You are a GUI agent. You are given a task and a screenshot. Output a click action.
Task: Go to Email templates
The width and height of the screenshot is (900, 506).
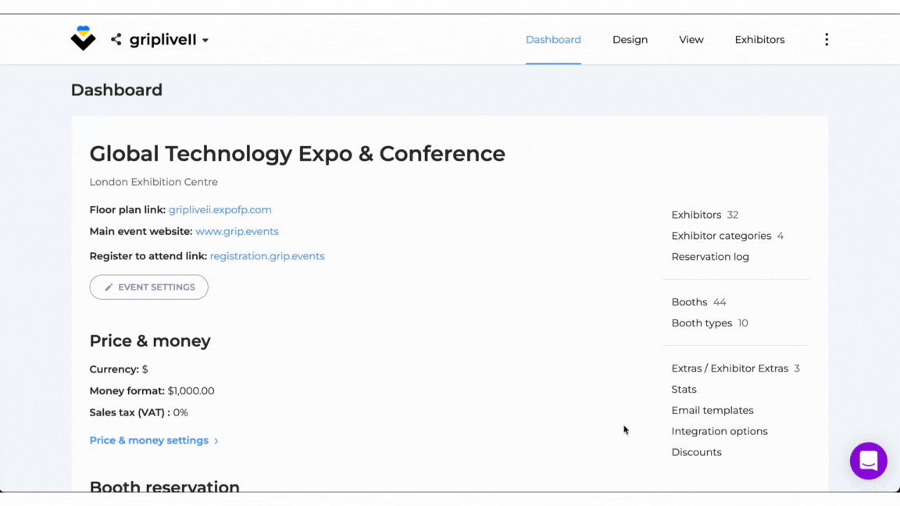712,411
